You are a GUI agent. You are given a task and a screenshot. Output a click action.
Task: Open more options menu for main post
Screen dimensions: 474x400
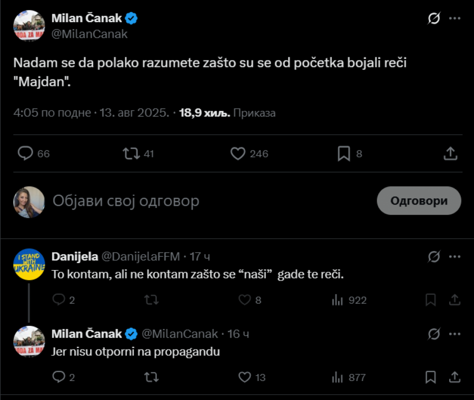(x=455, y=18)
